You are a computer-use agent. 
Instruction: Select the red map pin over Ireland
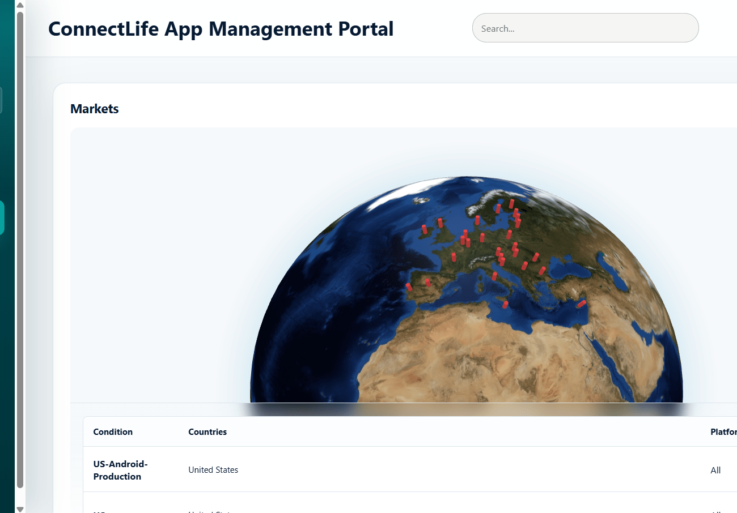424,229
